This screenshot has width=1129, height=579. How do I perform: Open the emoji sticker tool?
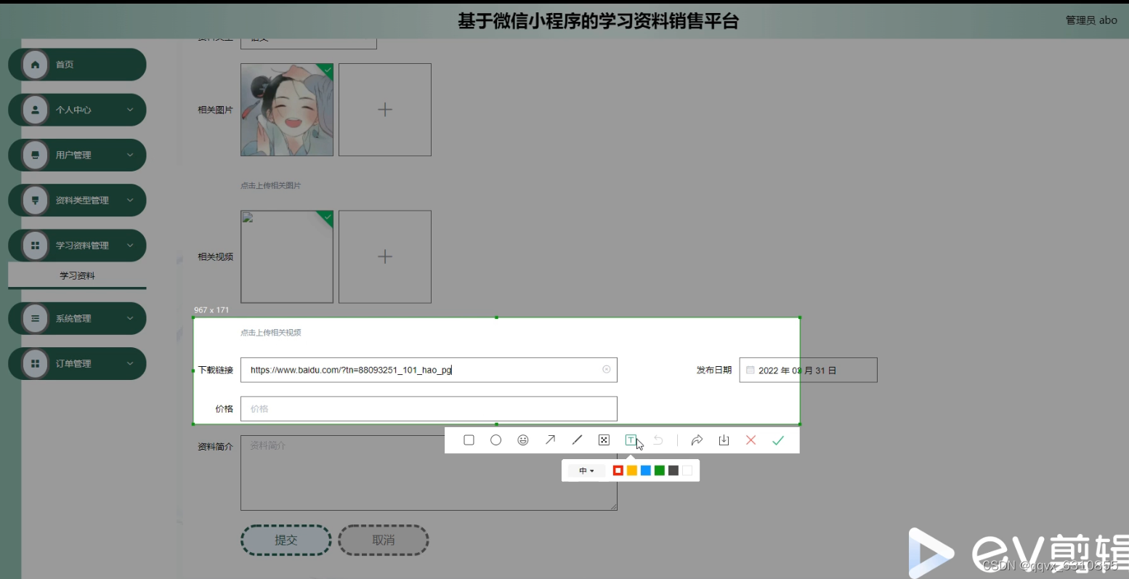(522, 440)
